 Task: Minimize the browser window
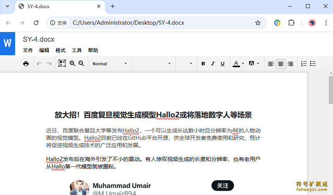pyautogui.click(x=290, y=6)
